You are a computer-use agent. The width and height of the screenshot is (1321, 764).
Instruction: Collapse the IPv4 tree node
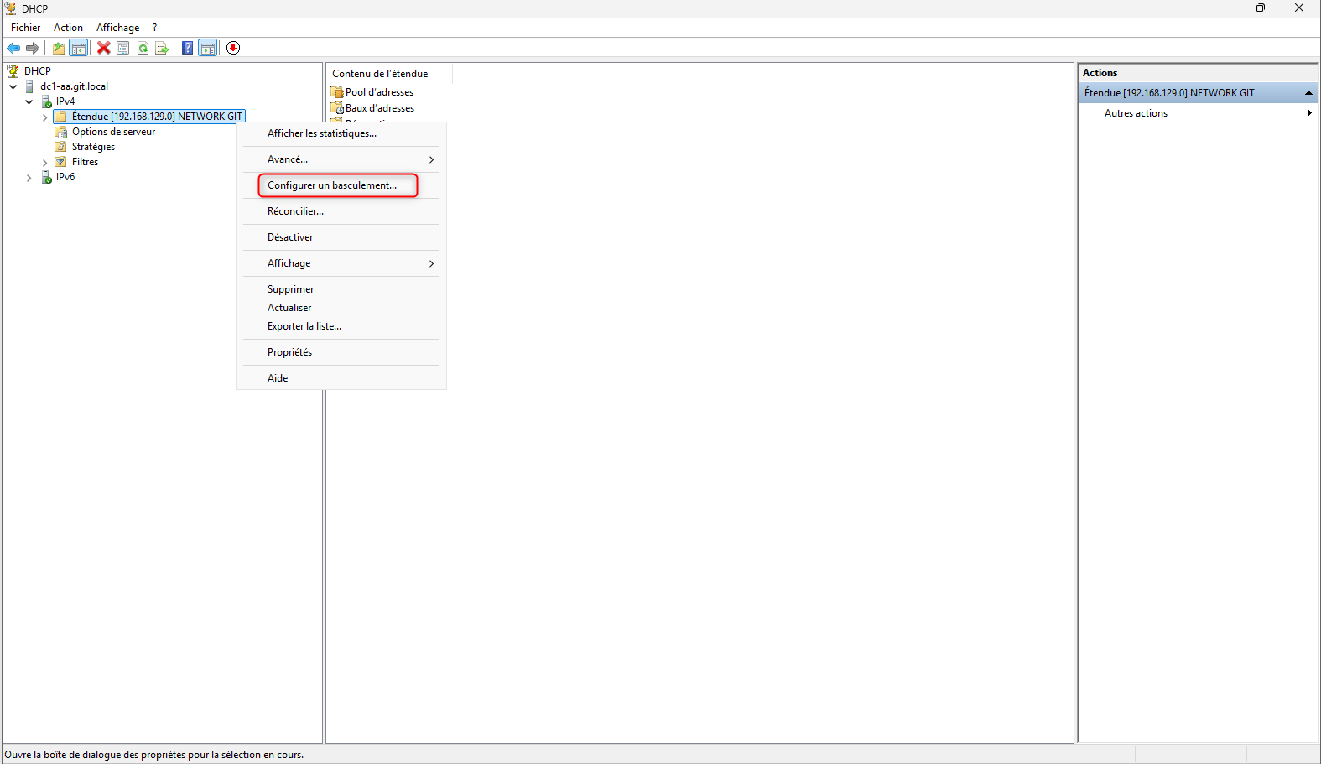[x=29, y=101]
